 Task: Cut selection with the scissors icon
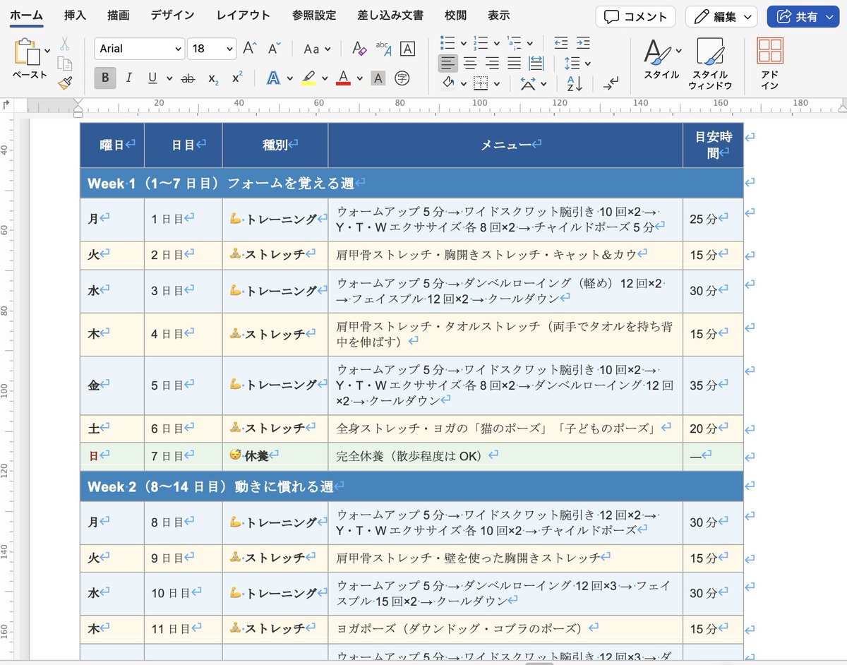65,44
